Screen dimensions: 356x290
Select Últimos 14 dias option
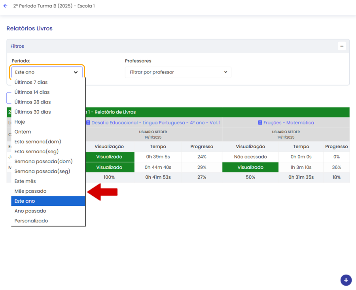tap(32, 92)
